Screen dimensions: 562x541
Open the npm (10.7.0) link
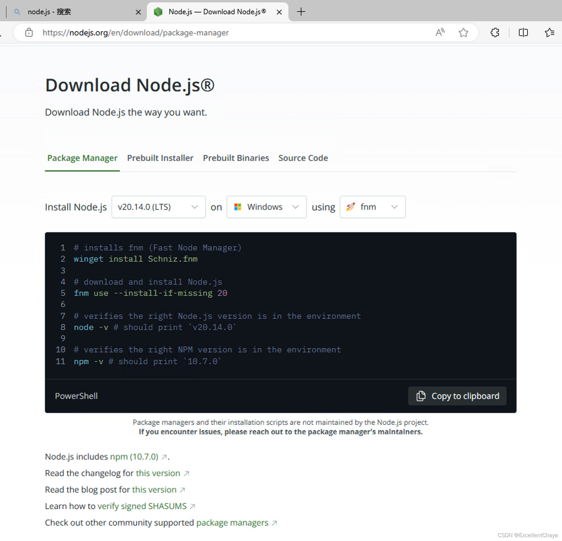tap(134, 456)
